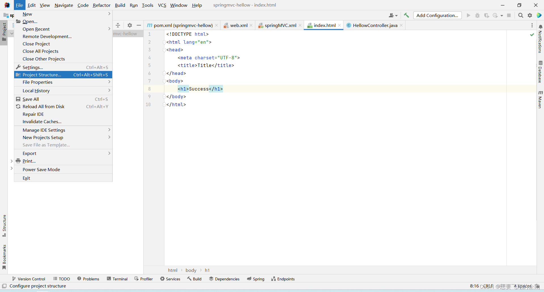Close the web.xml editor tab
This screenshot has width=544, height=292.
251,25
